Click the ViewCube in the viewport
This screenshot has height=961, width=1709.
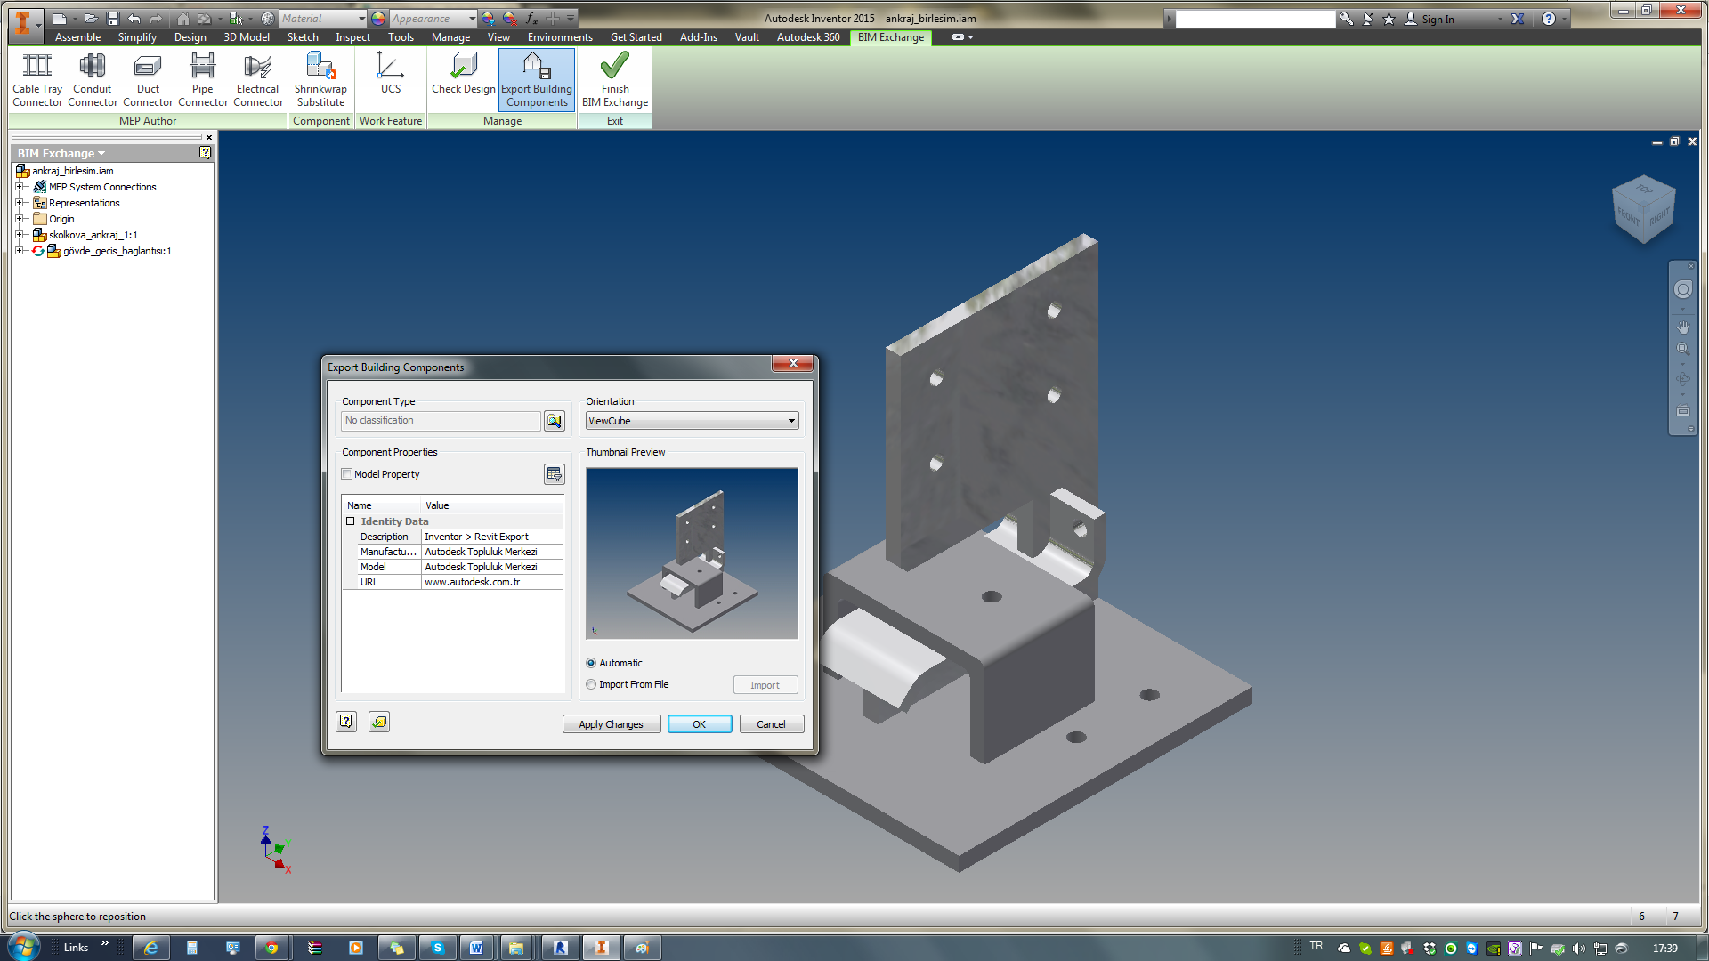pos(1643,210)
